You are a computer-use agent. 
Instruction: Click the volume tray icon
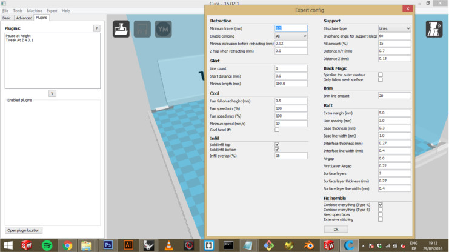point(403,246)
